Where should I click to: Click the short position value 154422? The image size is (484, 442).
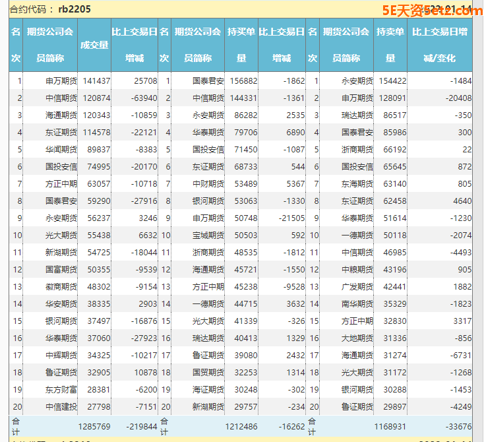pyautogui.click(x=392, y=81)
